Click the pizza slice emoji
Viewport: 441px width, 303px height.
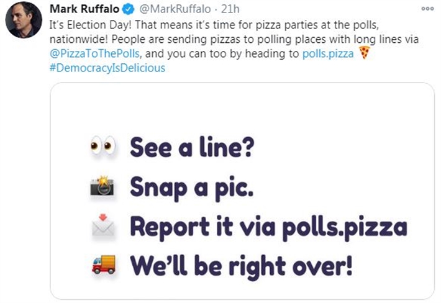point(365,54)
